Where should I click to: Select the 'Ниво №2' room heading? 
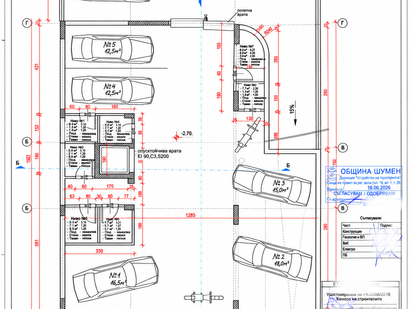[250, 85]
